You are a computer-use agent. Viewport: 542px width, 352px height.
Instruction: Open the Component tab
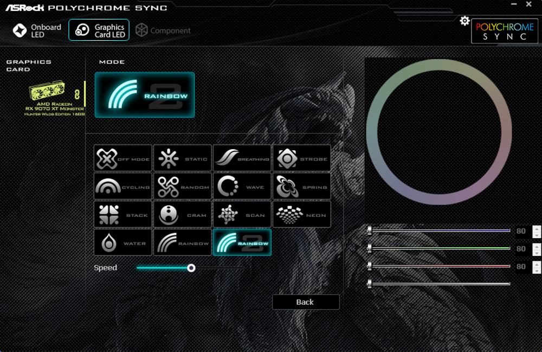coord(163,31)
